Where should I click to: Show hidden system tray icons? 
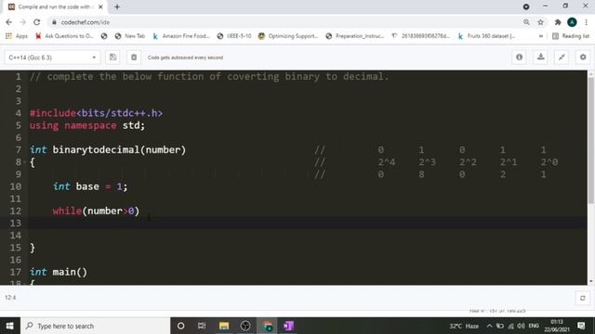(x=489, y=326)
